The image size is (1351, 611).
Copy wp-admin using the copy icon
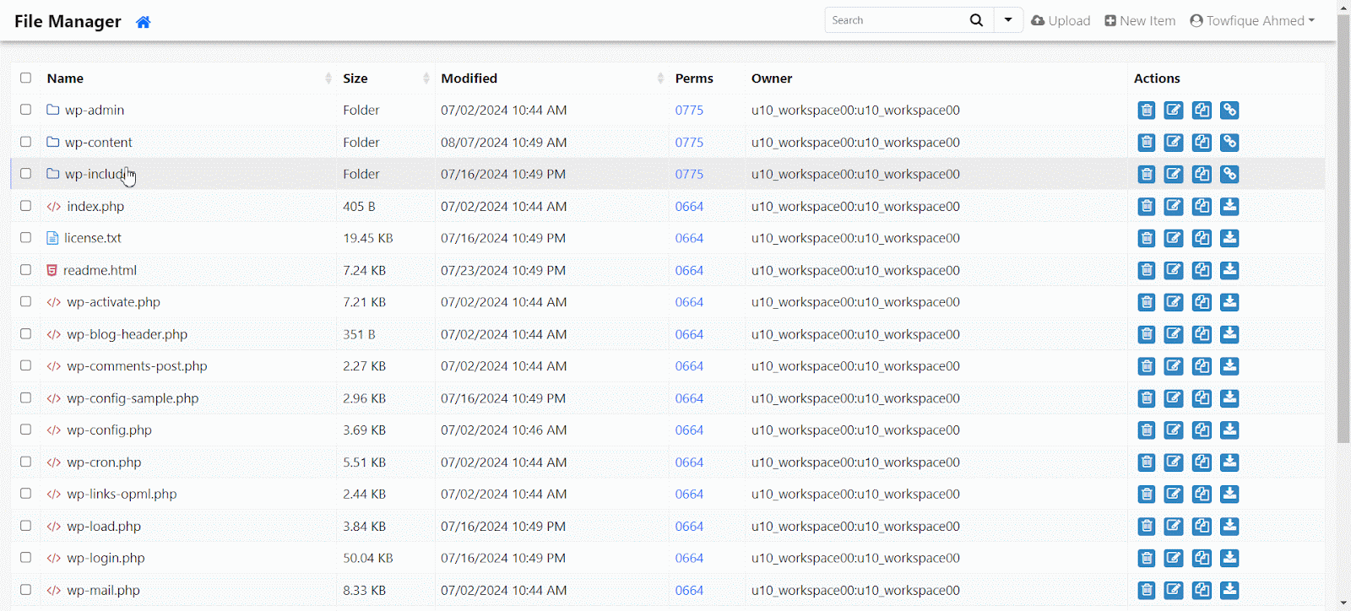click(x=1202, y=111)
